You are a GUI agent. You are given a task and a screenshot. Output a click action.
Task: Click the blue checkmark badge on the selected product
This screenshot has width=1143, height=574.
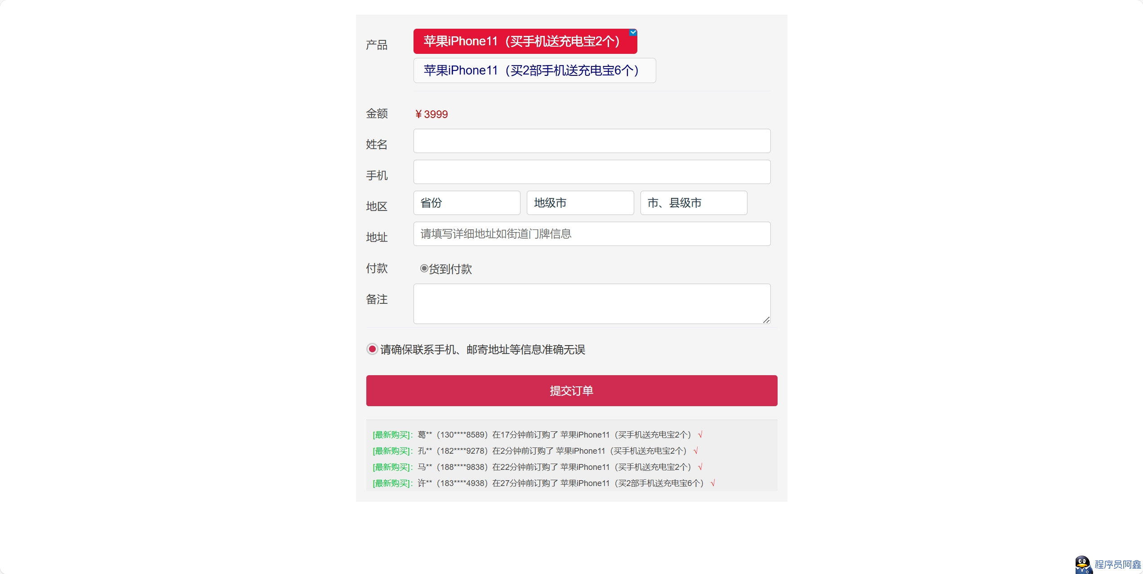pos(633,32)
